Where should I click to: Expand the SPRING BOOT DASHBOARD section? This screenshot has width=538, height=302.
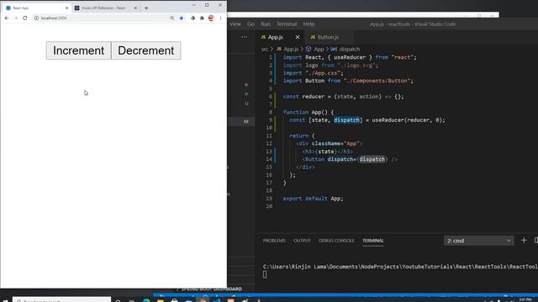pos(209,289)
